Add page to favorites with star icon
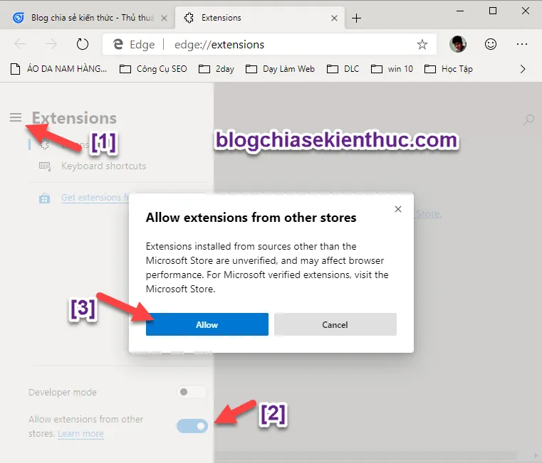Viewport: 542px width, 463px height. 422,44
